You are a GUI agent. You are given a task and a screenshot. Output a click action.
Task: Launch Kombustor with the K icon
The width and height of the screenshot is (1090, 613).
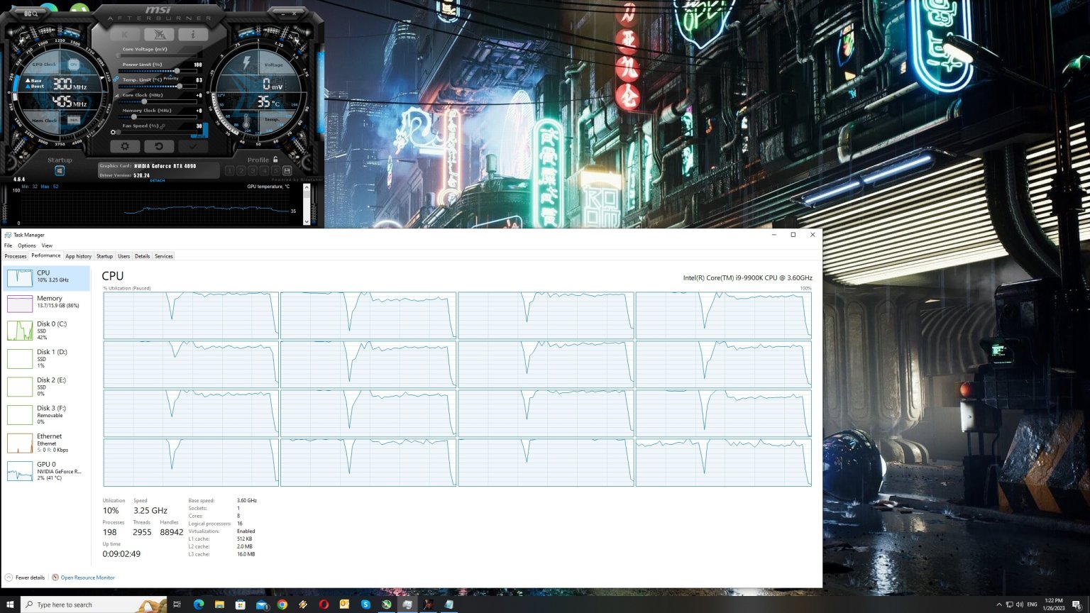126,34
